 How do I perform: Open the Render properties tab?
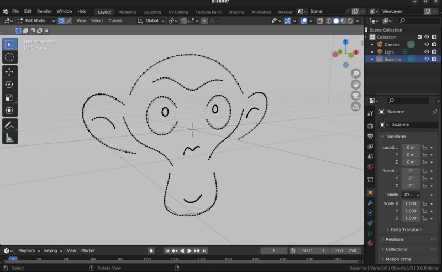[x=370, y=126]
